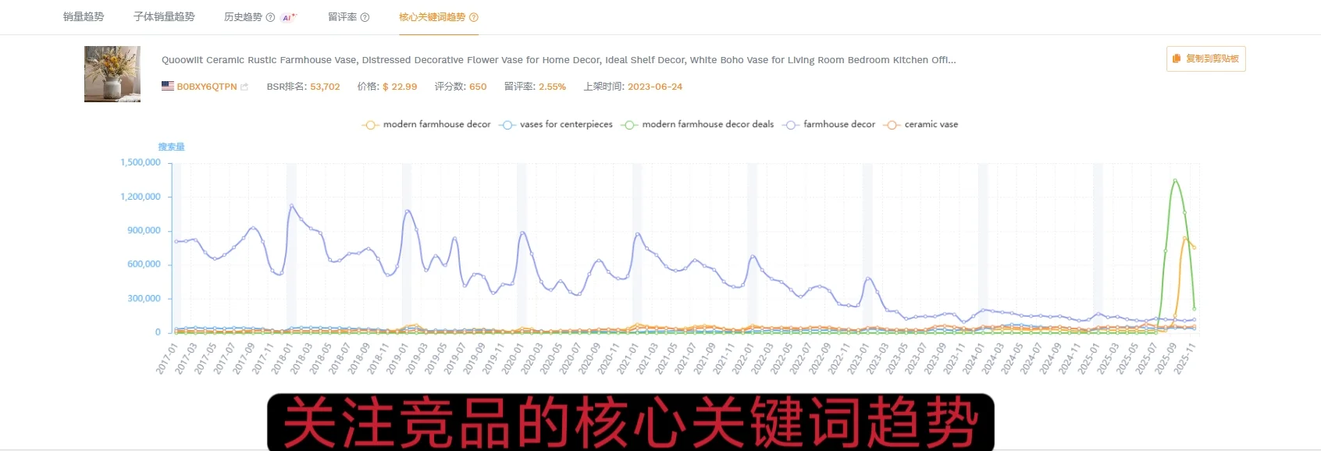Click the 900,000 y-axis label
The image size is (1321, 451).
coord(144,230)
